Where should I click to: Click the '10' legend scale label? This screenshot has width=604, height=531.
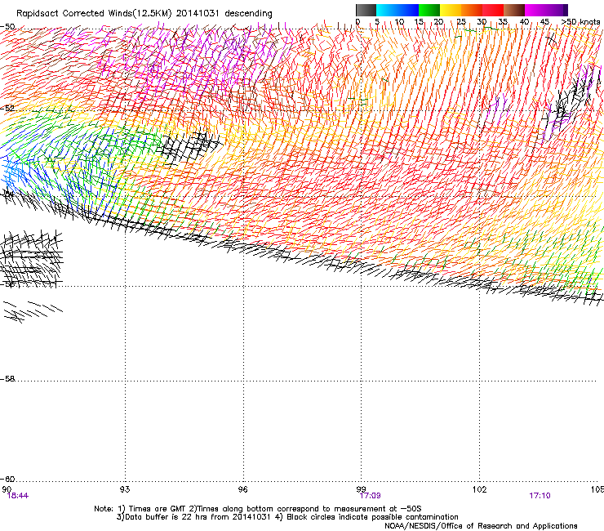click(399, 22)
